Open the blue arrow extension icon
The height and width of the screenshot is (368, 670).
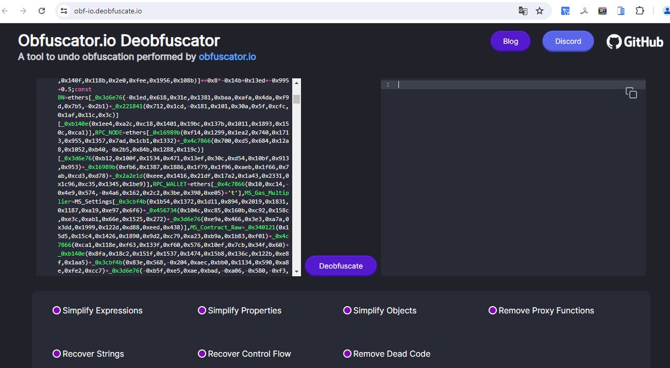click(x=565, y=10)
